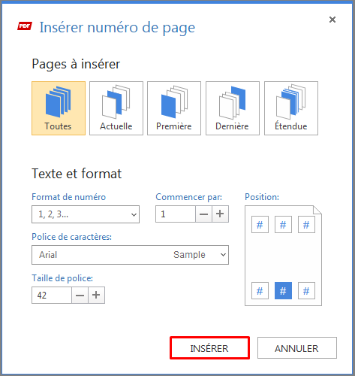Expand the Police de caractères Arial dropdown
Image resolution: width=355 pixels, height=376 pixels.
coord(130,255)
